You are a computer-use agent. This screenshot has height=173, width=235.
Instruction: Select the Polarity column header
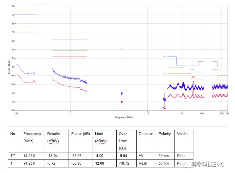pos(165,134)
